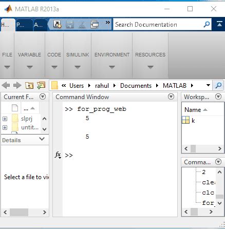Screen dimensions: 225x230
Task: Switch to the PLOTS tab
Action: pos(24,25)
